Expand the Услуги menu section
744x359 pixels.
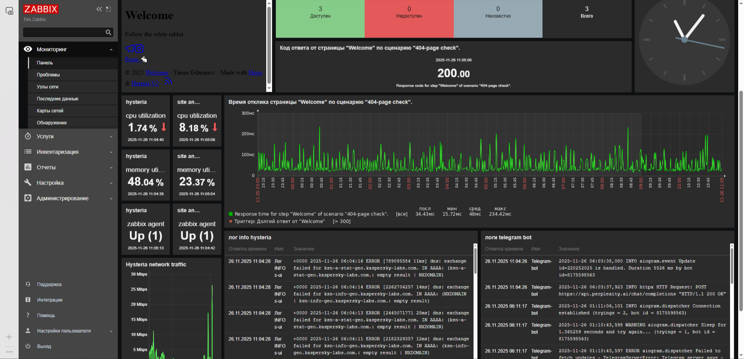coord(111,137)
